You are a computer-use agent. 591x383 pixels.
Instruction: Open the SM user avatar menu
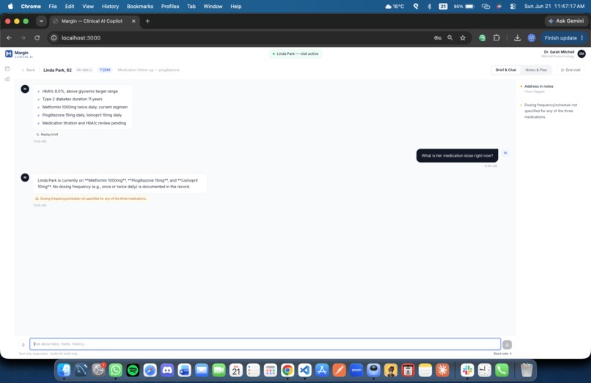(x=581, y=54)
